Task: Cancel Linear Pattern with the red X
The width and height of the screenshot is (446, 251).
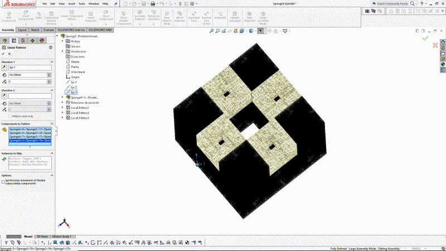Action: 9,54
